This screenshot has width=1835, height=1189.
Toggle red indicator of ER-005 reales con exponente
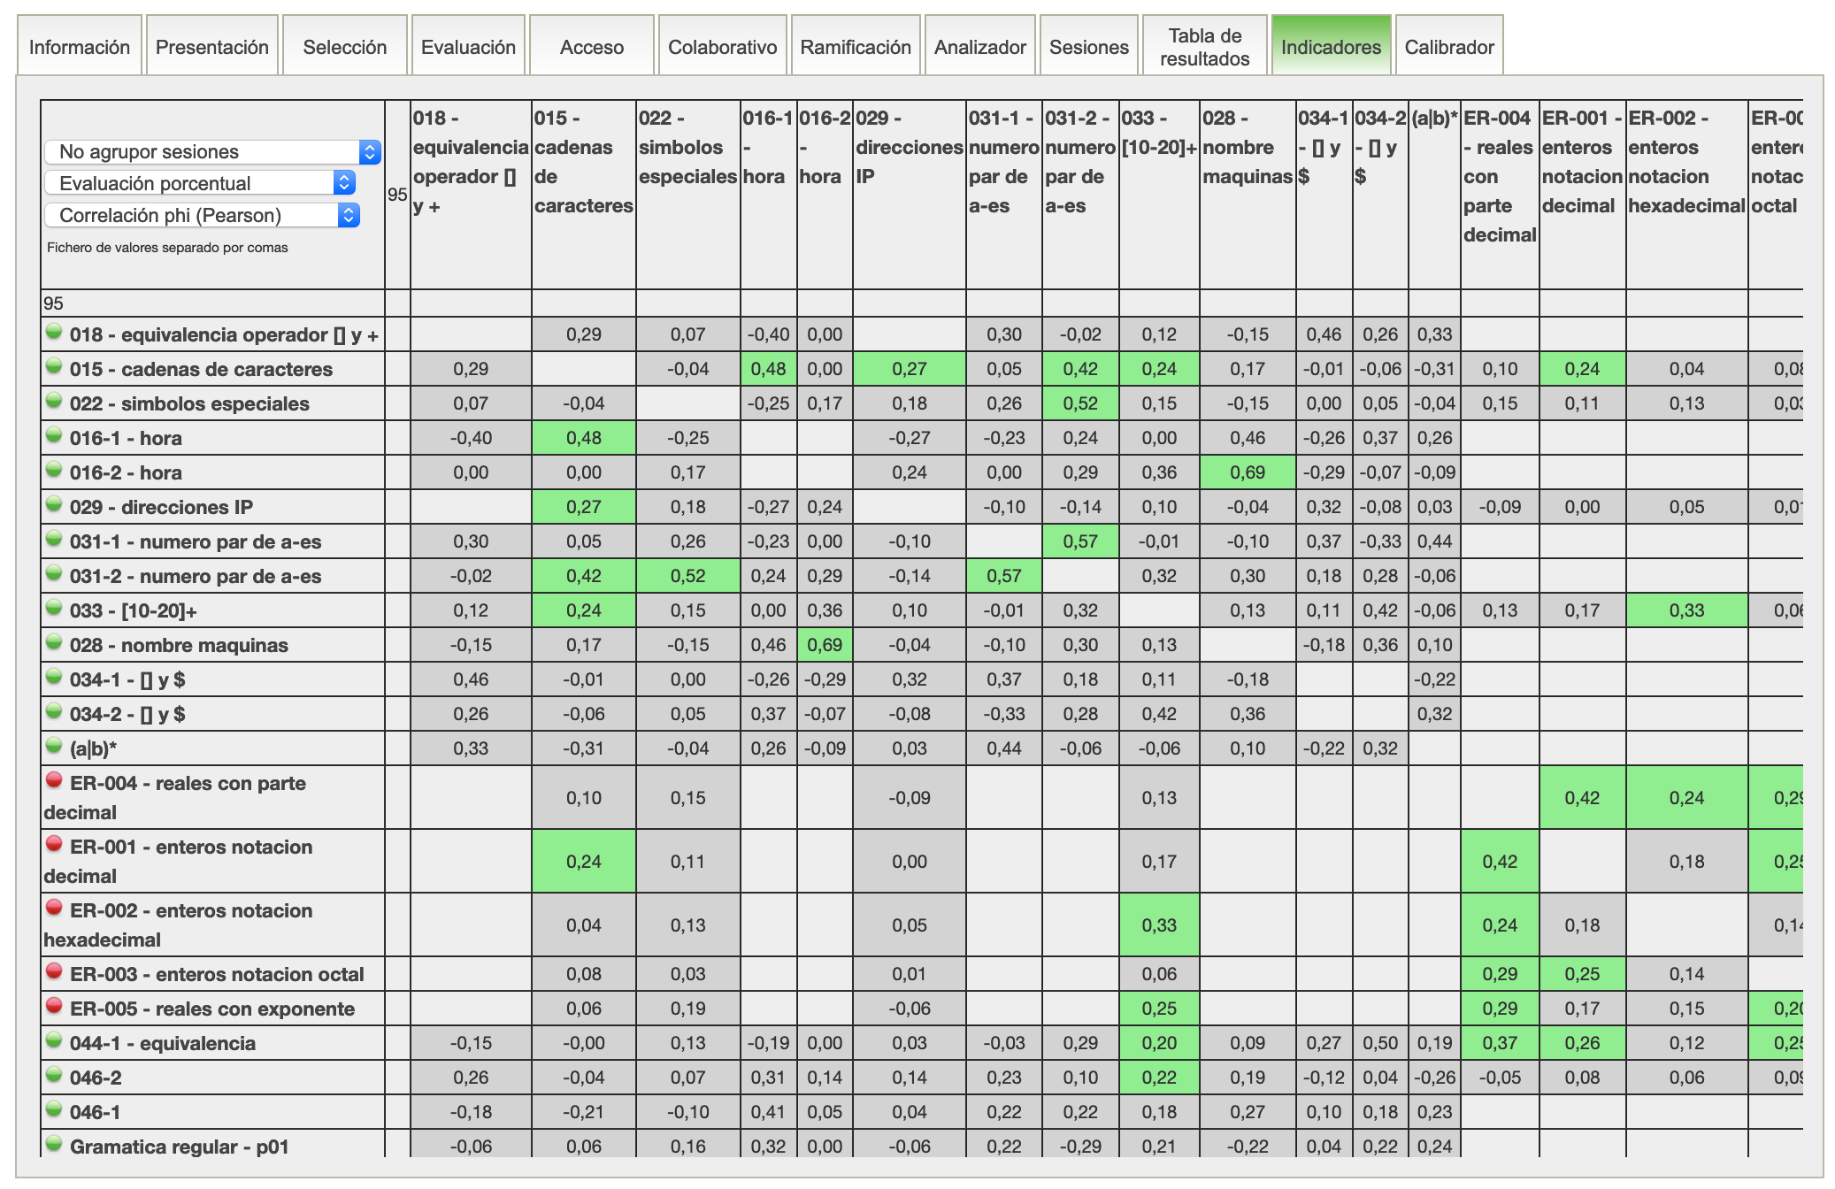click(54, 1006)
